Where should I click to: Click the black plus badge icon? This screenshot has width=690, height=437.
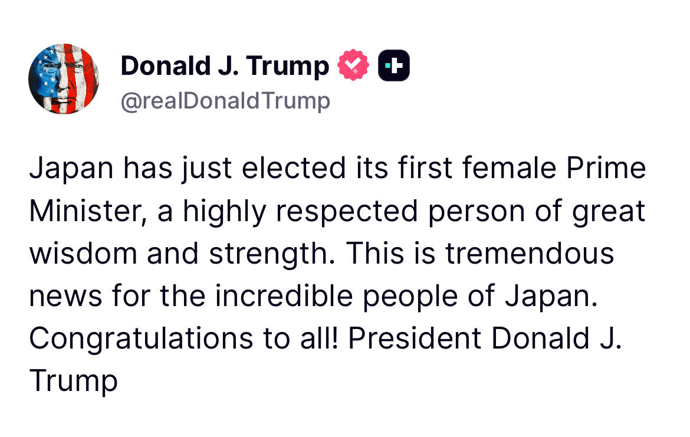393,65
